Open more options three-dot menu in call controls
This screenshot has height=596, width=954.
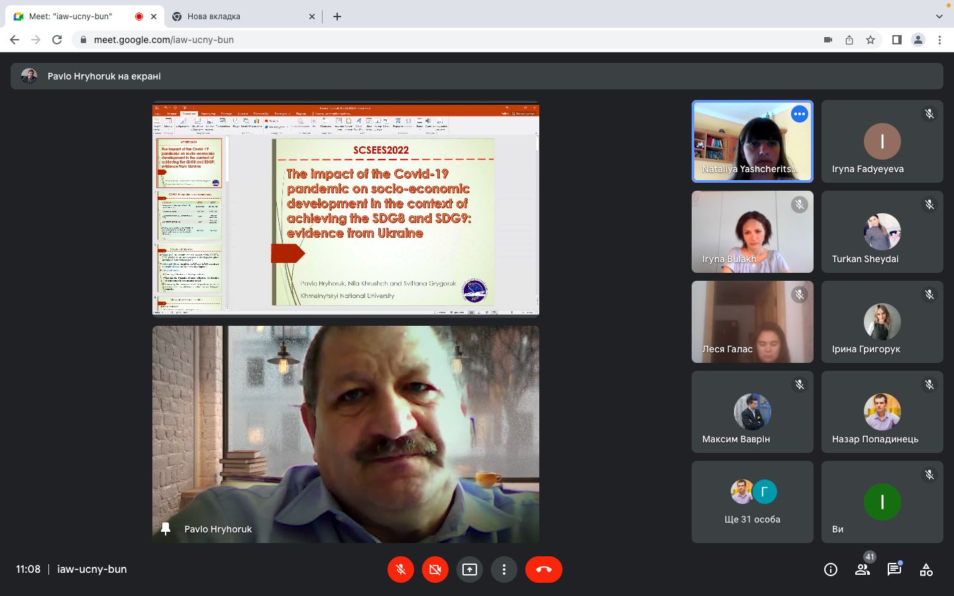(504, 570)
